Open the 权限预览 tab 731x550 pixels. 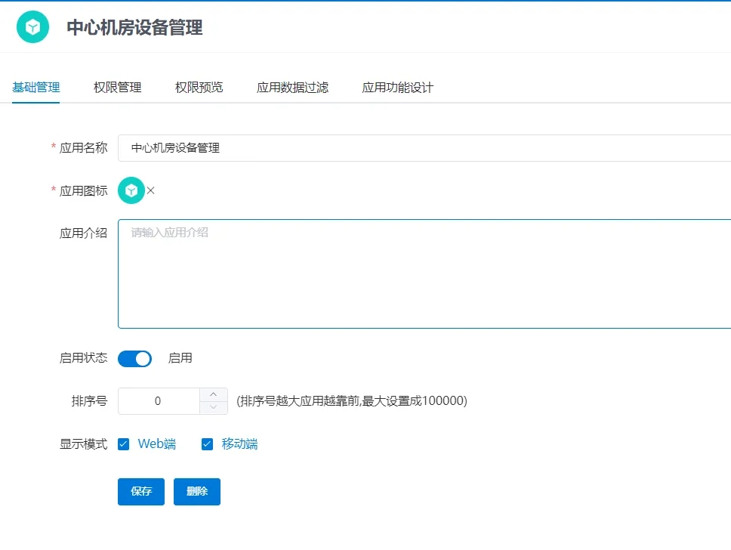[199, 87]
